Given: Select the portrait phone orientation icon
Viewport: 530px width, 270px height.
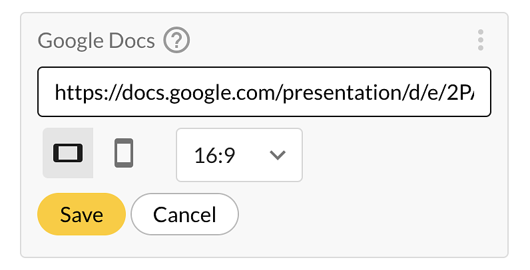Looking at the screenshot, I should click(124, 153).
